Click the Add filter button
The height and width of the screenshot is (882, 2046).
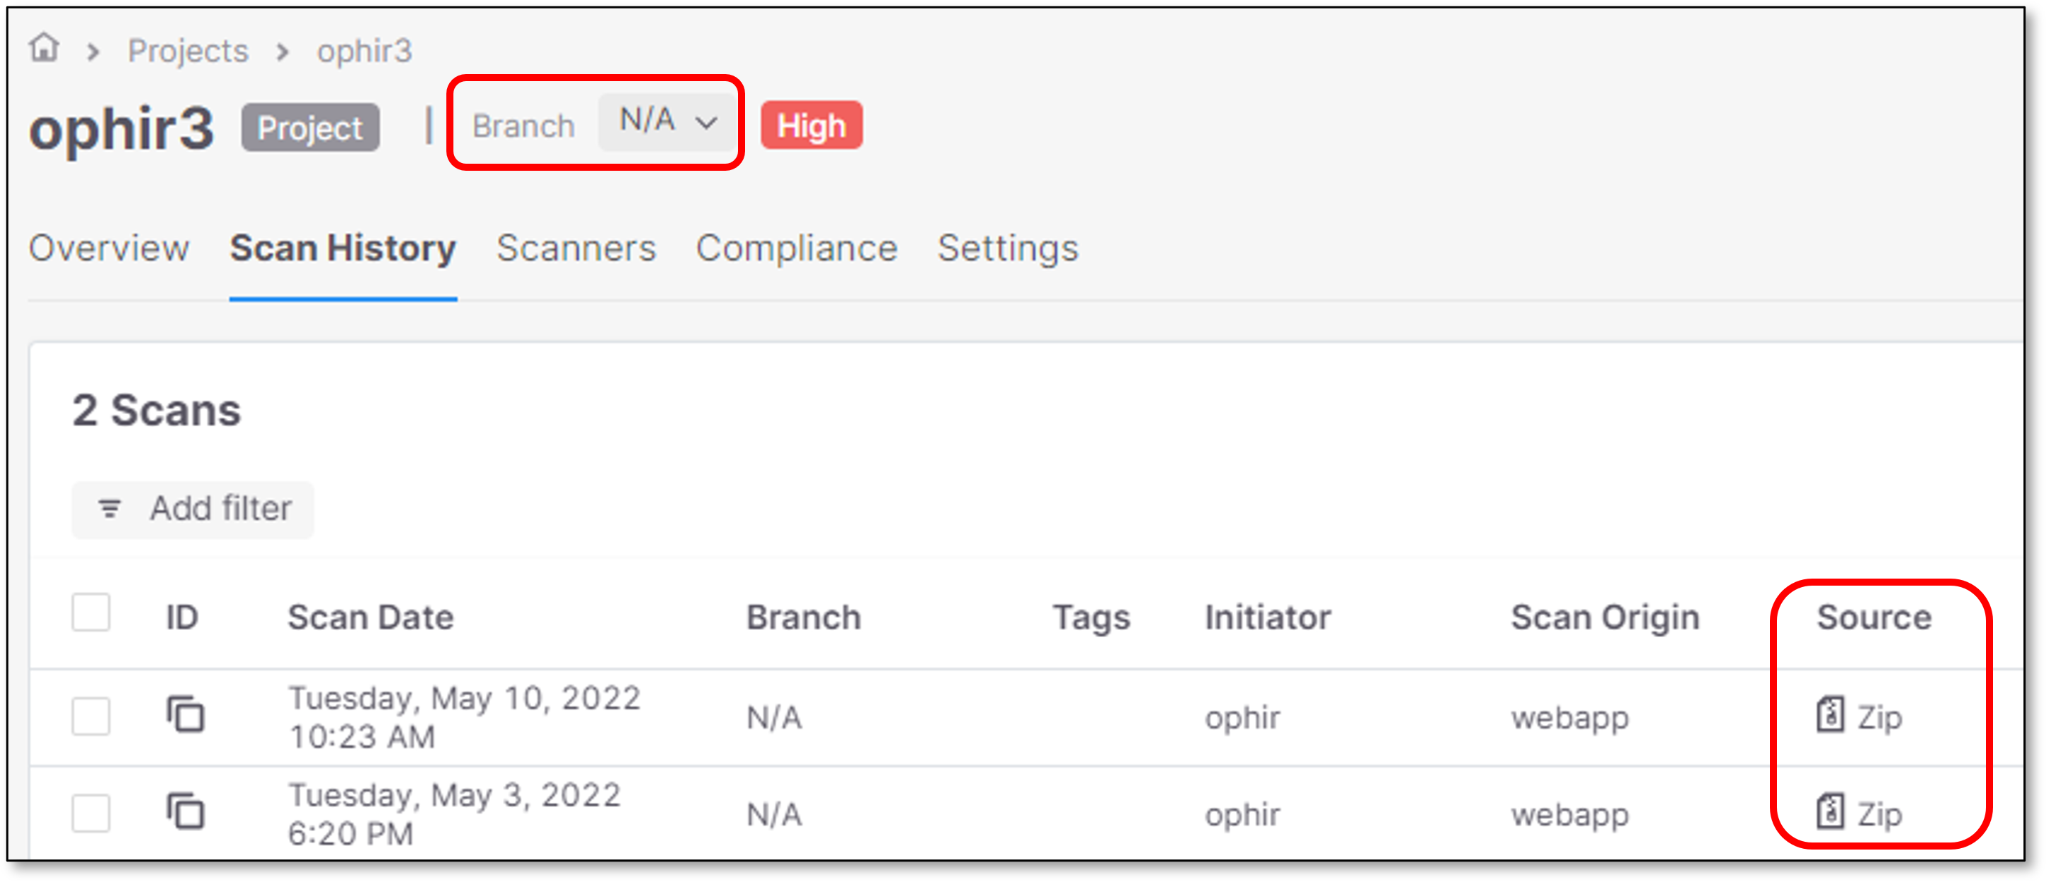tap(193, 509)
